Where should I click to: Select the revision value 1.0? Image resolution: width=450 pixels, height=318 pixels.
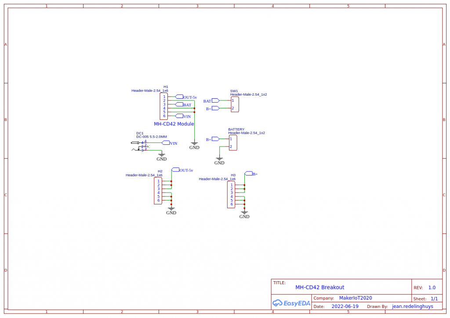(432, 288)
